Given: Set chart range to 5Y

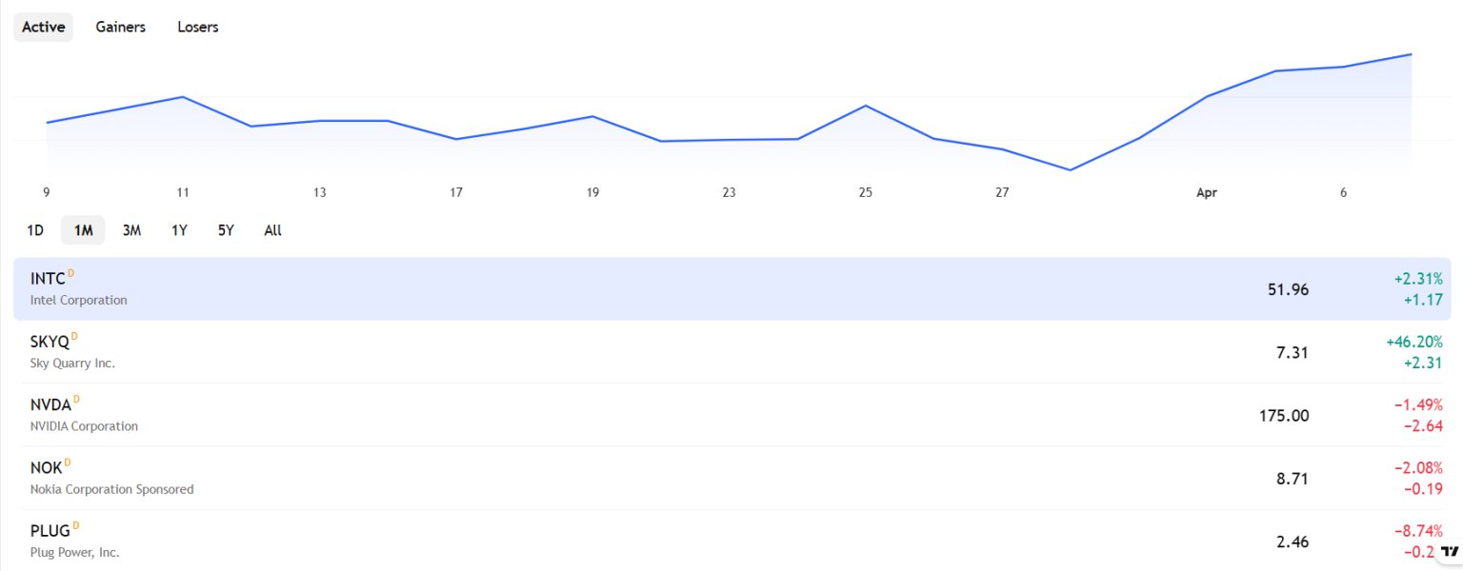Looking at the screenshot, I should pos(226,230).
